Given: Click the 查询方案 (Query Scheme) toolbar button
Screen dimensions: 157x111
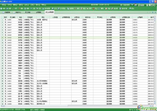Looking at the screenshot, I should (x=123, y=8).
